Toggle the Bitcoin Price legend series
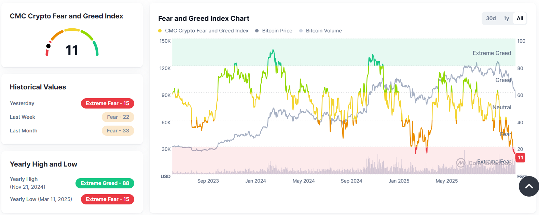 (277, 31)
